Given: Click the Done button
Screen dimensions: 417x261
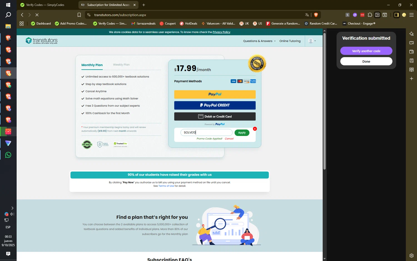Looking at the screenshot, I should 366,62.
